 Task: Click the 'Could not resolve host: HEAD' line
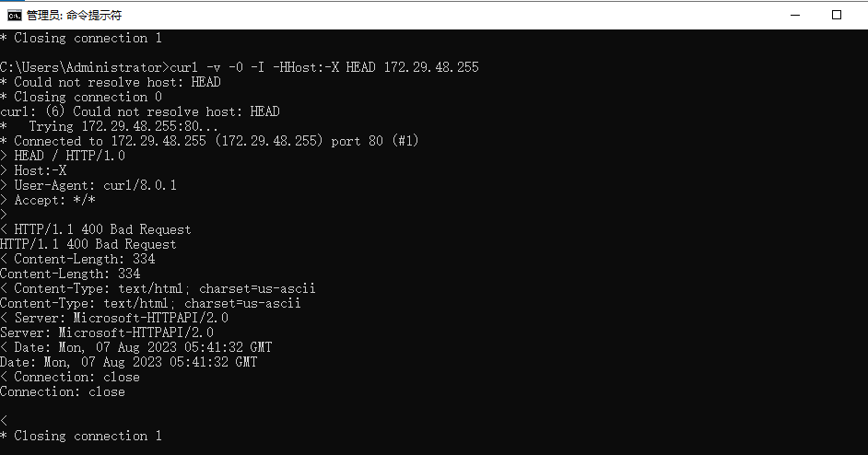tap(111, 82)
